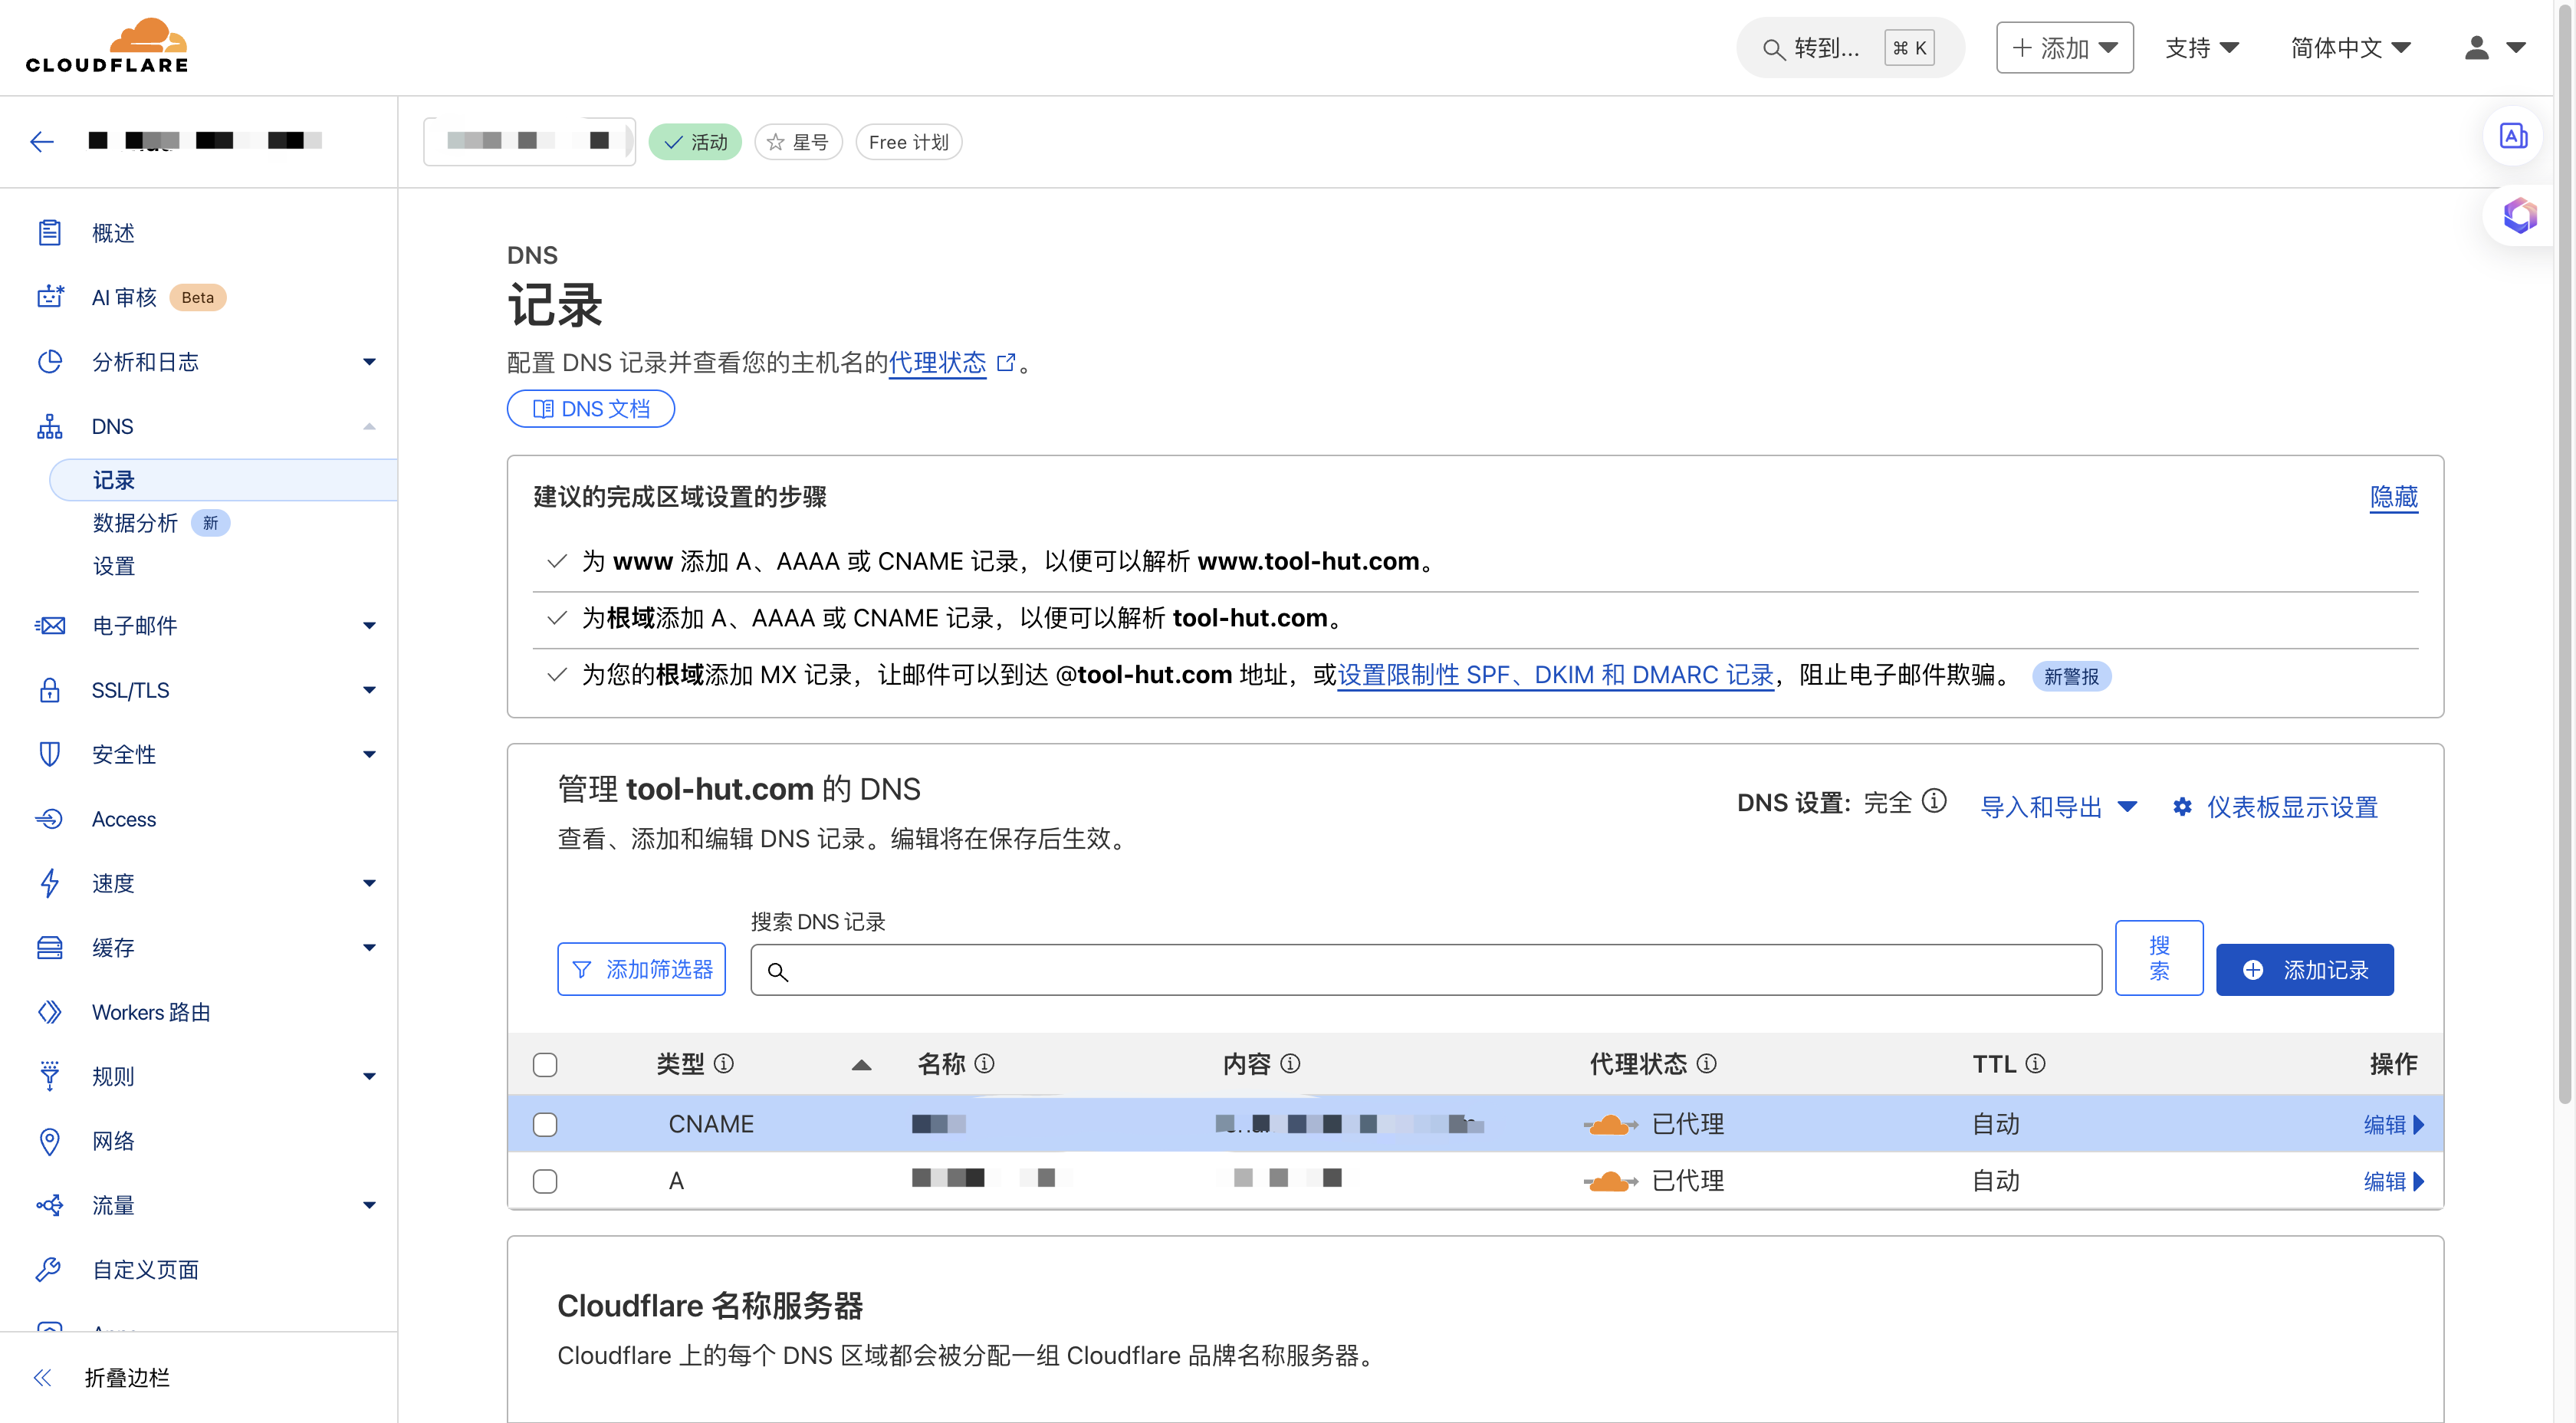Viewport: 2576px width, 1423px height.
Task: Click the 搜索 button
Action: (x=2158, y=957)
